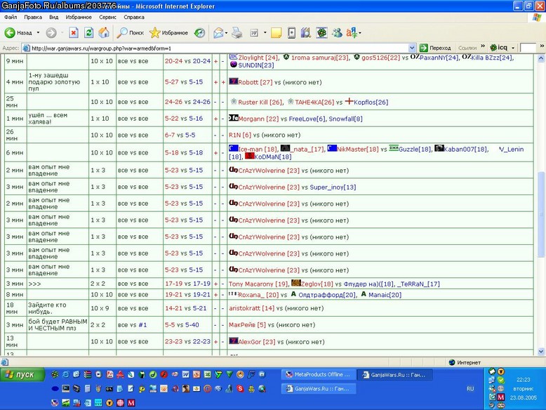Click the Back (Назад) navigation button
Image resolution: width=546 pixels, height=410 pixels.
pos(18,33)
